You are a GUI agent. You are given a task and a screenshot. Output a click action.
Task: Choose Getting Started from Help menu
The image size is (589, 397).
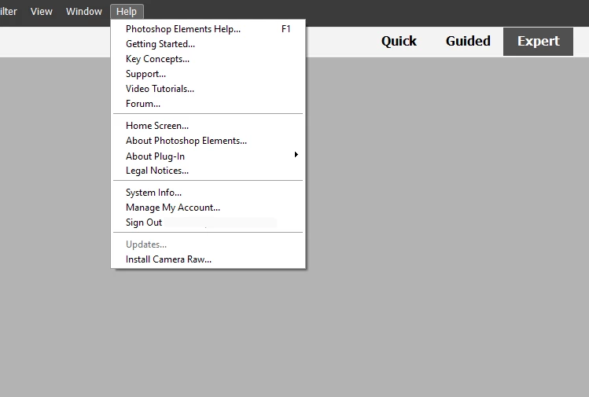coord(208,44)
